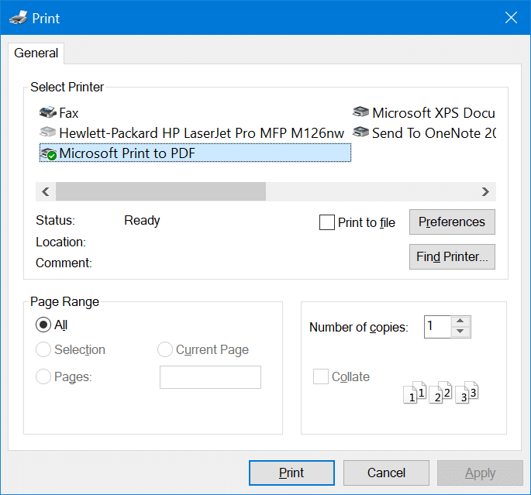
Task: Select "Microsoft Print to PDF" printer name
Action: click(127, 153)
